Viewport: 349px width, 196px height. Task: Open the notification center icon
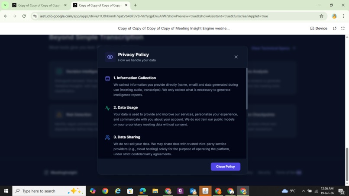pos(342,191)
